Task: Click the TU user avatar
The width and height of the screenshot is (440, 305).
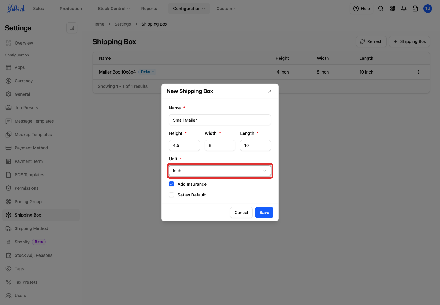Action: (428, 9)
